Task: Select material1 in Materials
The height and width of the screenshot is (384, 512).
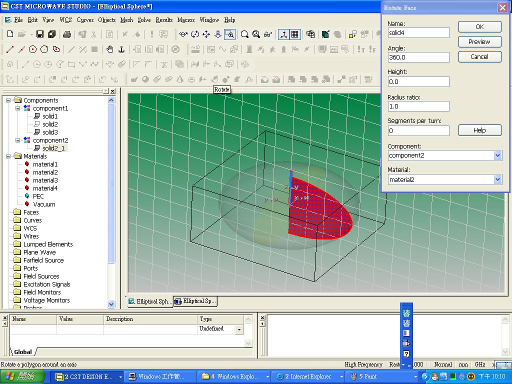Action: tap(45, 164)
